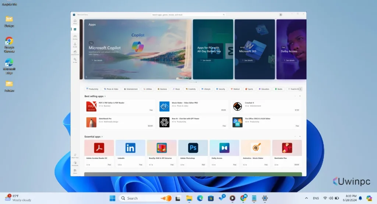Select the Apps section in Store sidebar
The width and height of the screenshot is (377, 204).
pos(75,29)
